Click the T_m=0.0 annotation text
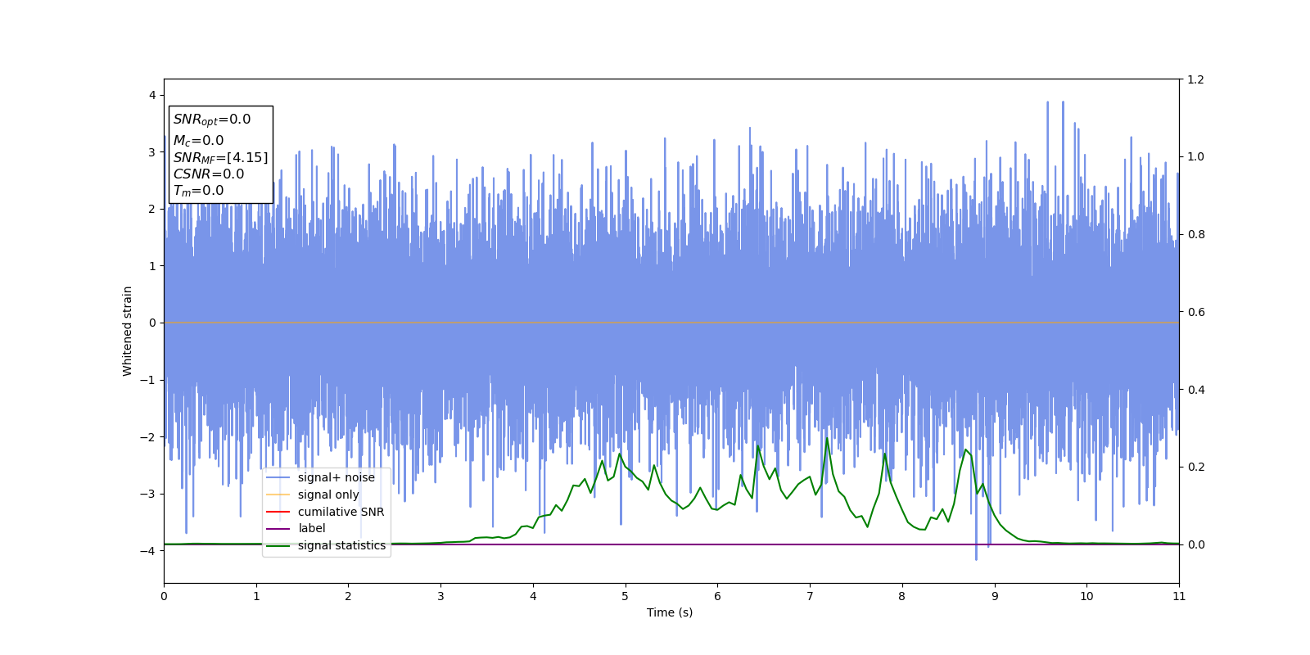This screenshot has height=655, width=1310. click(x=198, y=191)
